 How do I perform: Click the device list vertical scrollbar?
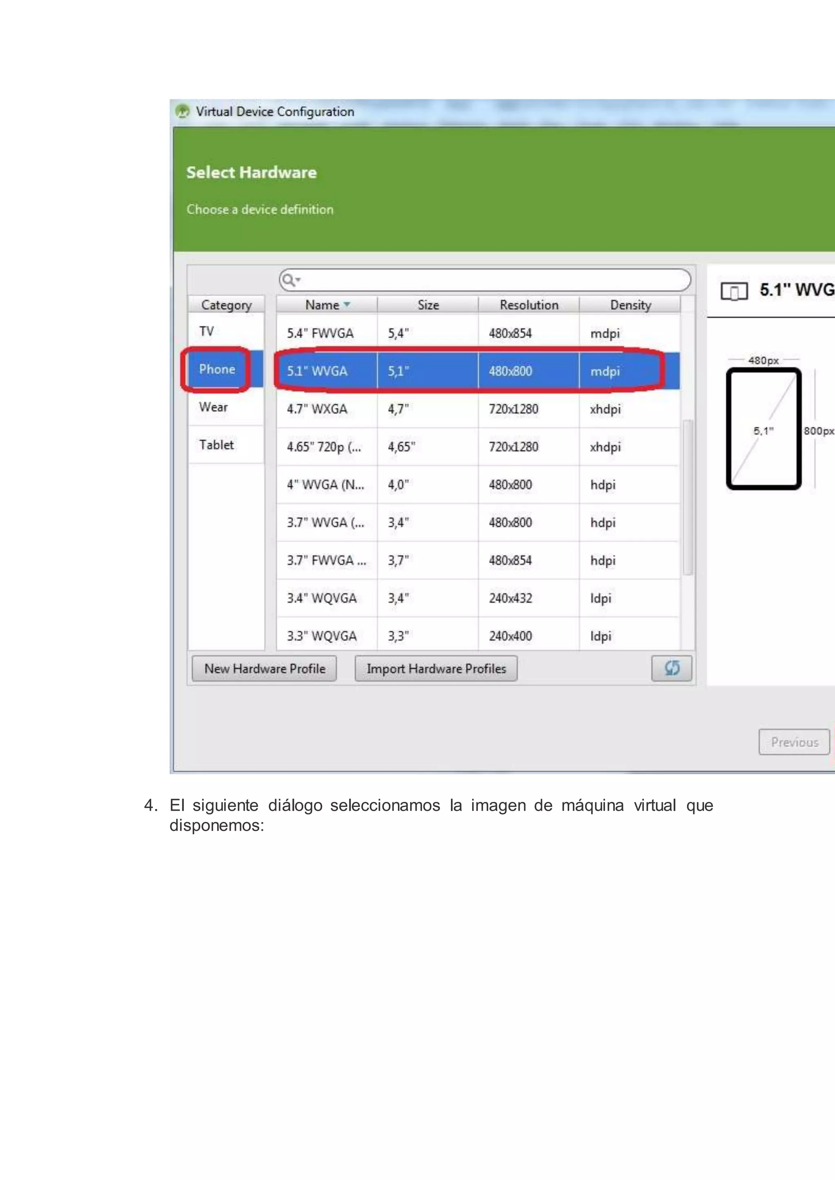[687, 497]
